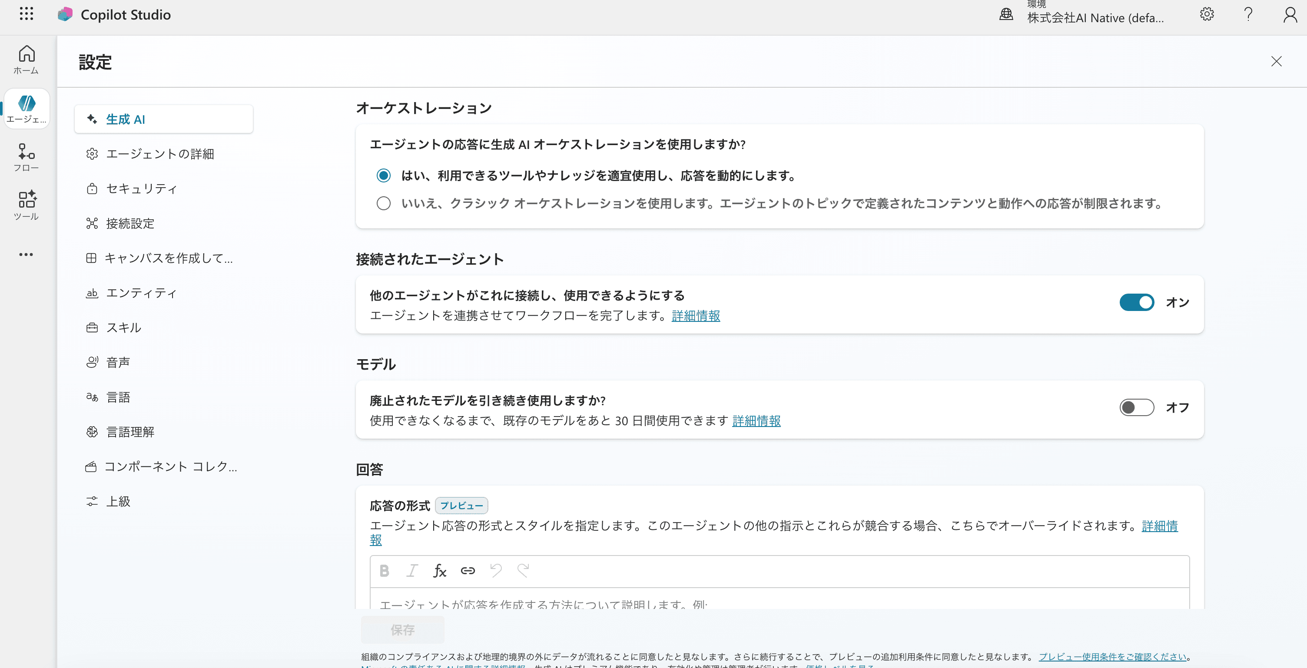This screenshot has width=1307, height=668.
Task: Open エージェント in left rail
Action: tap(27, 109)
